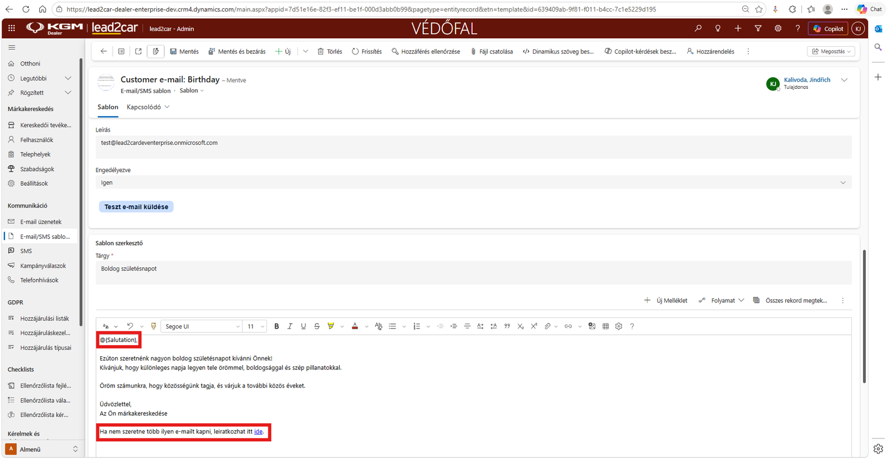
Task: Increase the text indent
Action: pyautogui.click(x=453, y=326)
